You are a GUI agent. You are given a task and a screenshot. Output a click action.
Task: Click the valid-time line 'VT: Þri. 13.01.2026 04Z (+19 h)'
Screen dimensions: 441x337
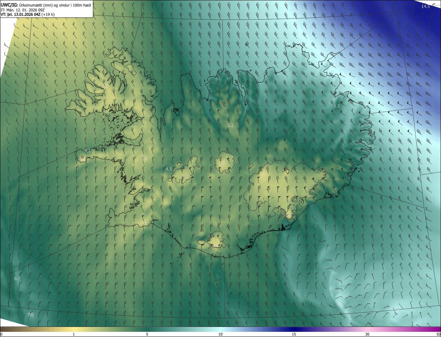tap(27, 14)
